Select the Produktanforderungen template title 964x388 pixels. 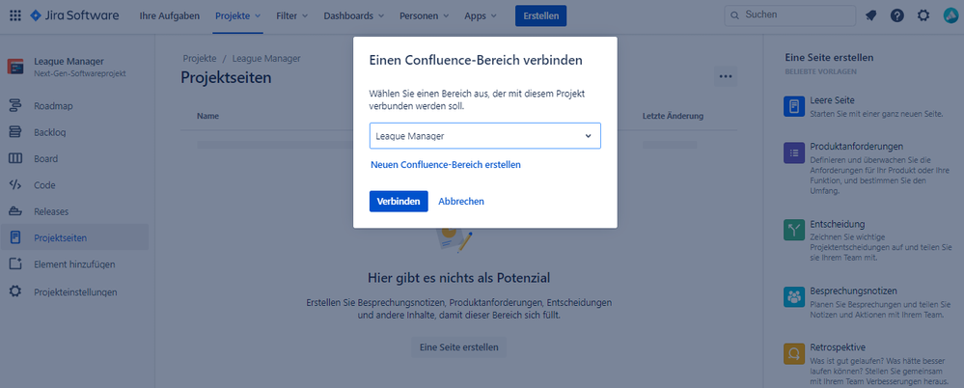[856, 147]
